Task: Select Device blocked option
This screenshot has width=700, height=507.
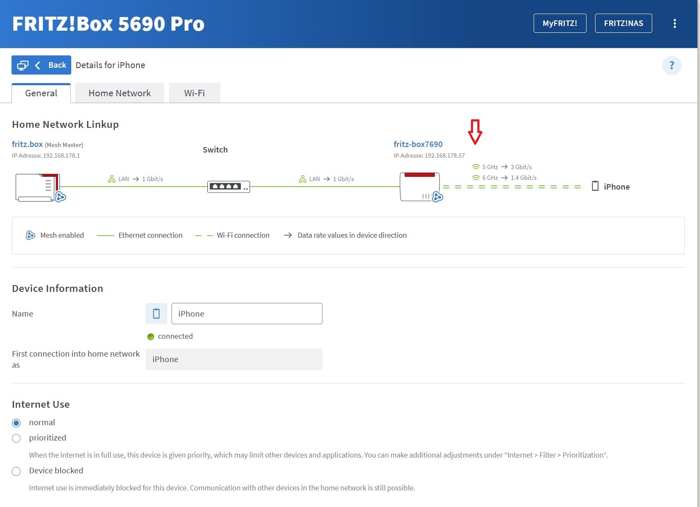Action: [x=16, y=471]
